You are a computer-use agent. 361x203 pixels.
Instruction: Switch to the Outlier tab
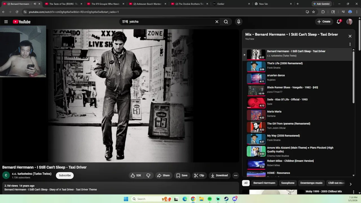(232, 4)
